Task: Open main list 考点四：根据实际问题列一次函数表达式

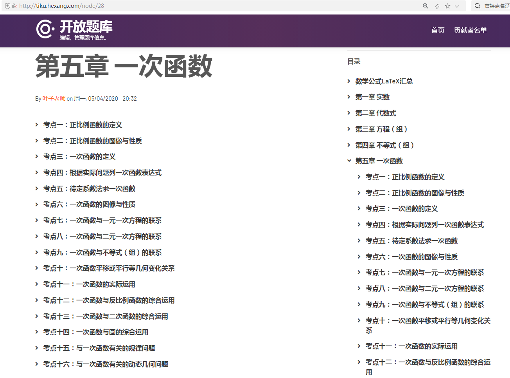Action: click(102, 172)
